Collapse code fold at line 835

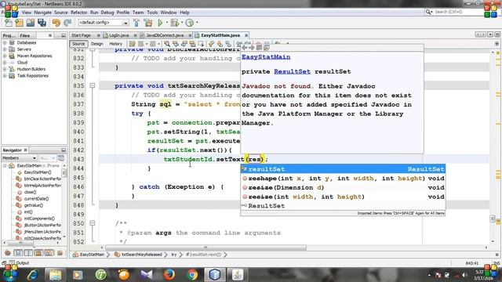pyautogui.click(x=93, y=85)
